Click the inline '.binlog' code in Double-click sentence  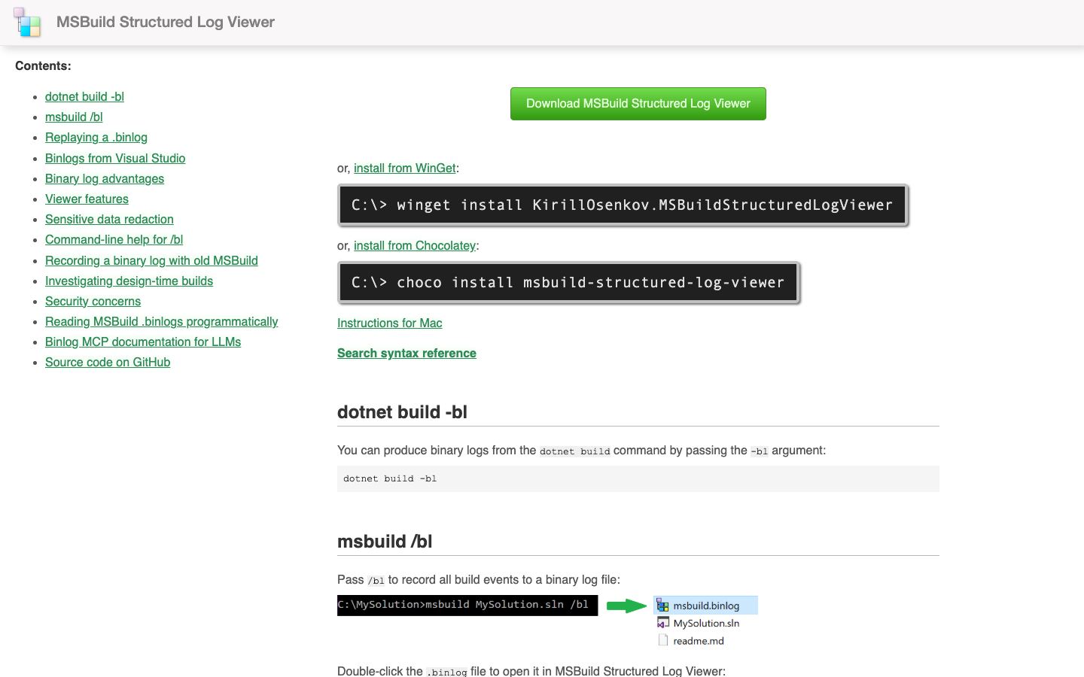(x=446, y=672)
